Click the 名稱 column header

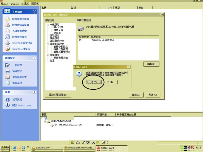pyautogui.click(x=55, y=8)
